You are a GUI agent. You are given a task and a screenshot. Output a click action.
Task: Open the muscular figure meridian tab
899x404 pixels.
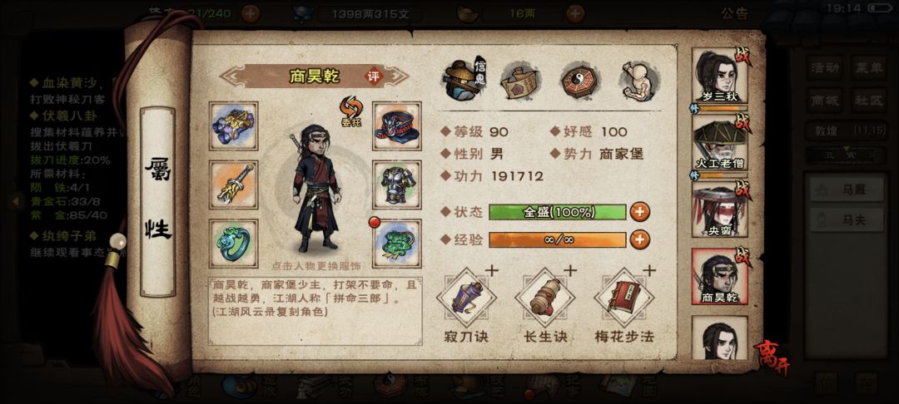click(640, 81)
